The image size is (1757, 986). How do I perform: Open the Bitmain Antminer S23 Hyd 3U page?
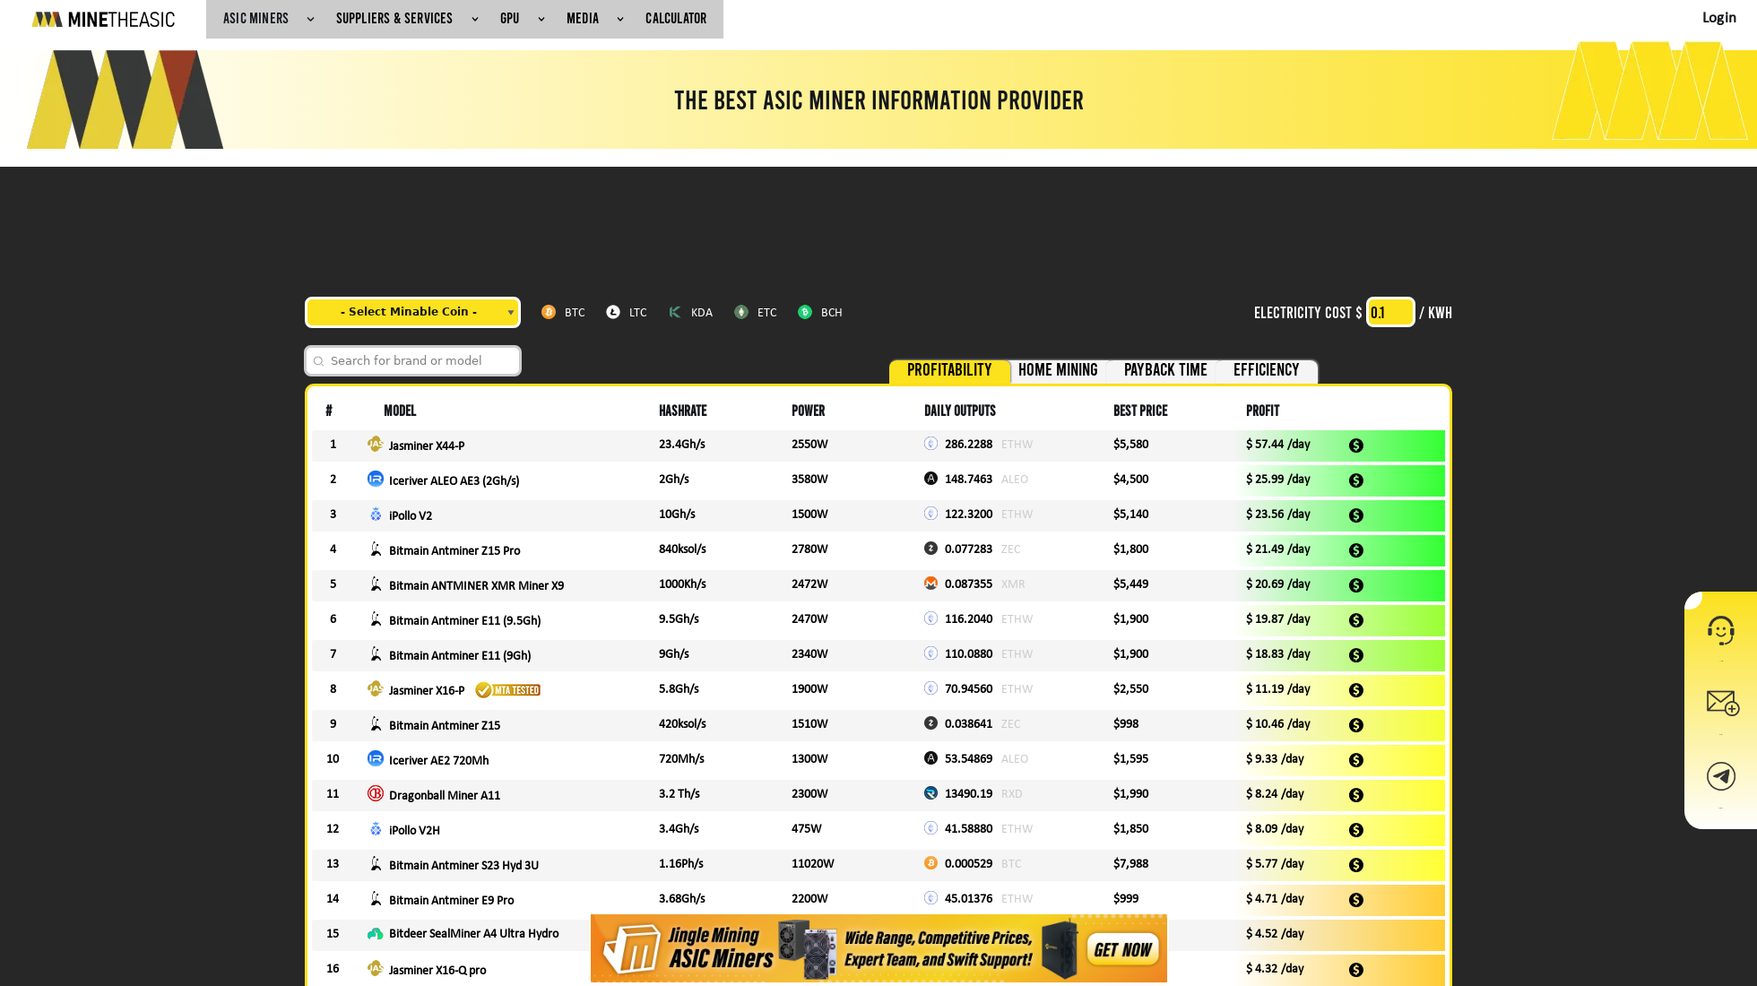pyautogui.click(x=463, y=865)
